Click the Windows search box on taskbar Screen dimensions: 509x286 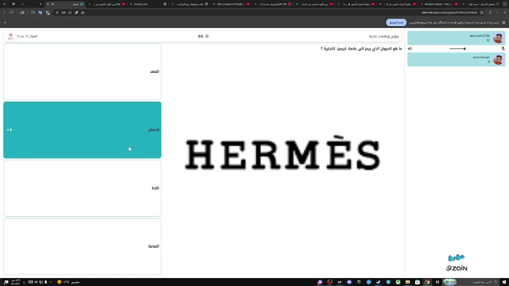[x=472, y=282]
